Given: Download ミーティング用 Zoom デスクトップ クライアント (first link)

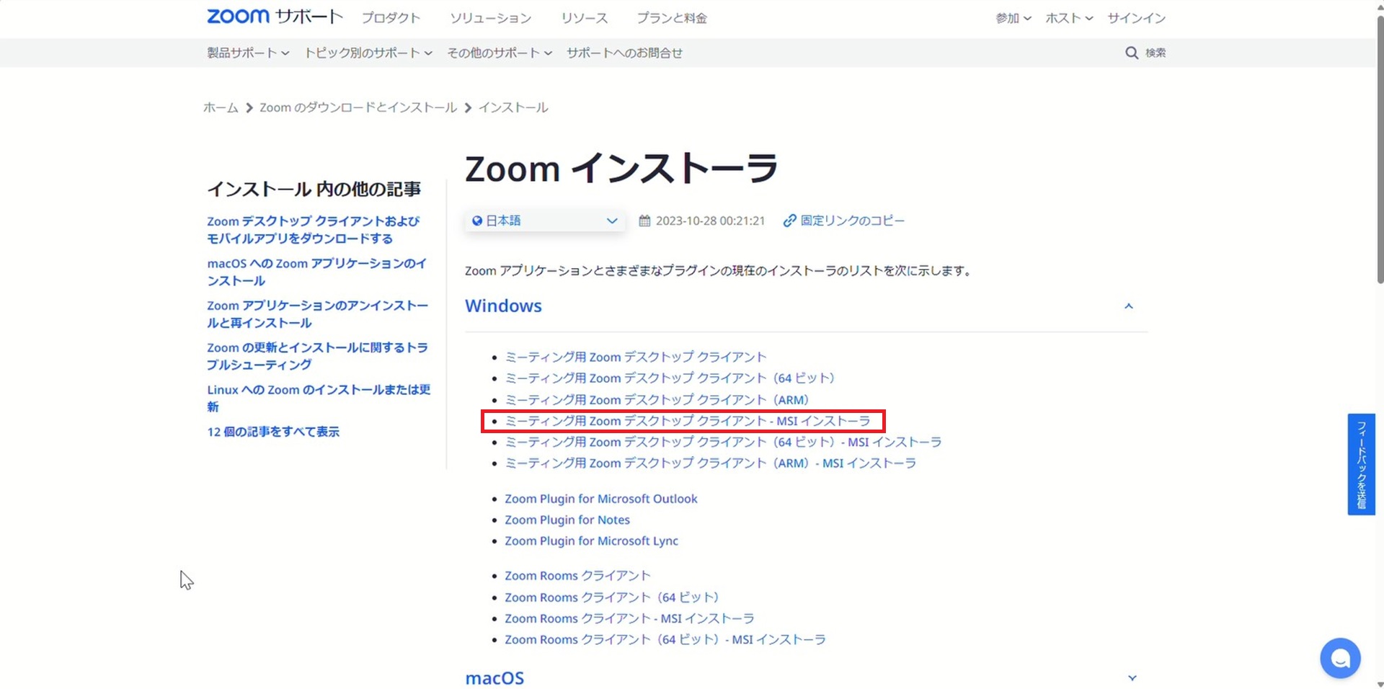Looking at the screenshot, I should [x=635, y=357].
